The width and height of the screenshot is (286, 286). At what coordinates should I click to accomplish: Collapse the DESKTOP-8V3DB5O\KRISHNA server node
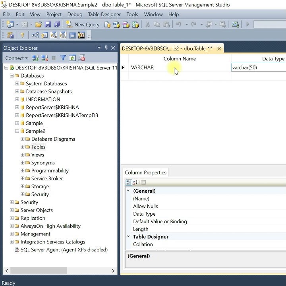[x=6, y=68]
